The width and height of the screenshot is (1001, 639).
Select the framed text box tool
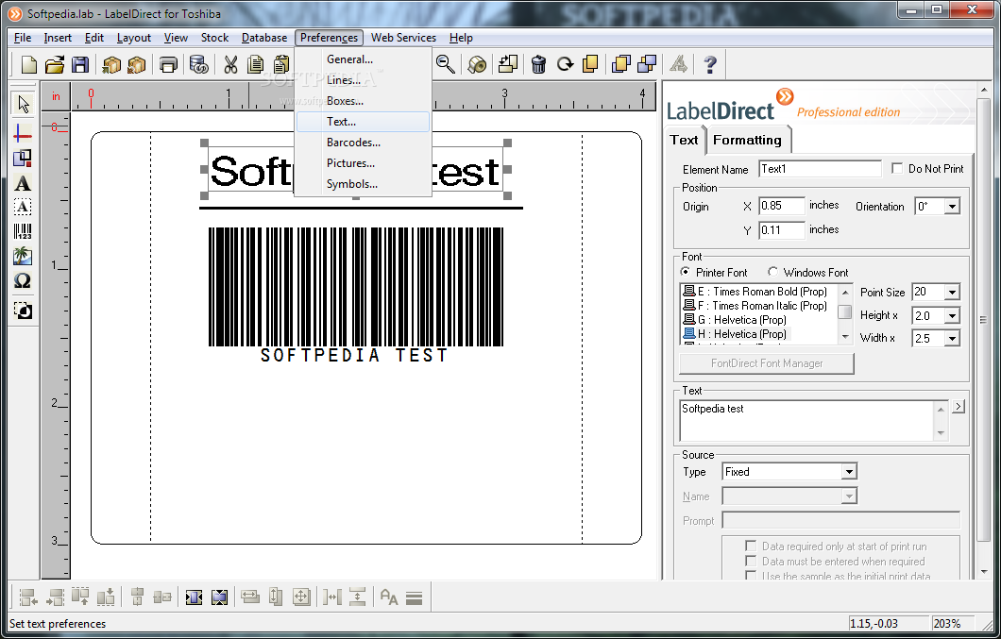pyautogui.click(x=23, y=207)
